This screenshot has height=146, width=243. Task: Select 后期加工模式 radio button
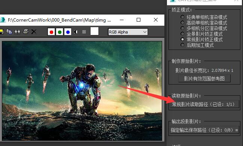[182, 45]
